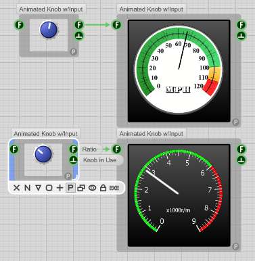The image size is (255, 261).
Task: Click the X delete icon in selection toolbar
Action: [16, 187]
